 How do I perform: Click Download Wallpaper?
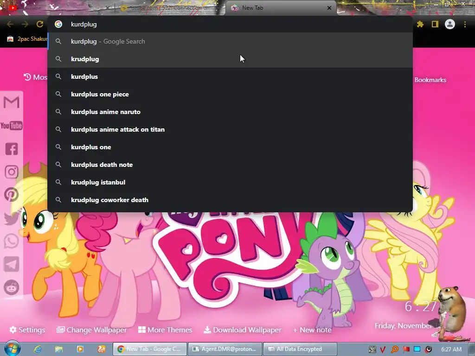tap(242, 330)
